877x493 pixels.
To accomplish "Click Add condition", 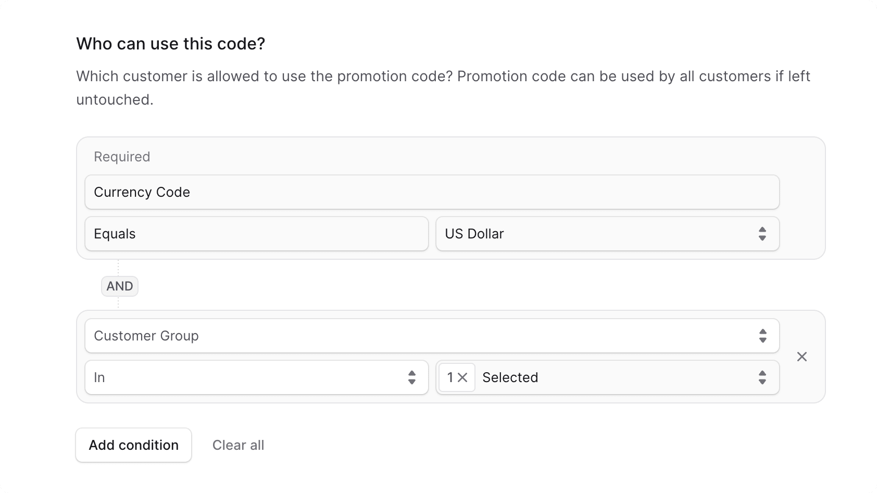I will (x=133, y=445).
